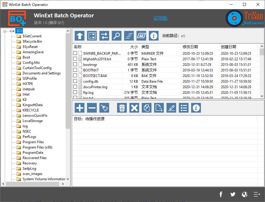265x202 pixels.
Task: Select the PerfLogs folder
Action: 29,137
